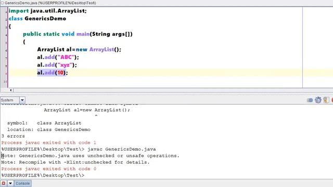Click the 'ArrayList al=new ArrayList();' code line
This screenshot has height=187, width=333.
(79, 50)
